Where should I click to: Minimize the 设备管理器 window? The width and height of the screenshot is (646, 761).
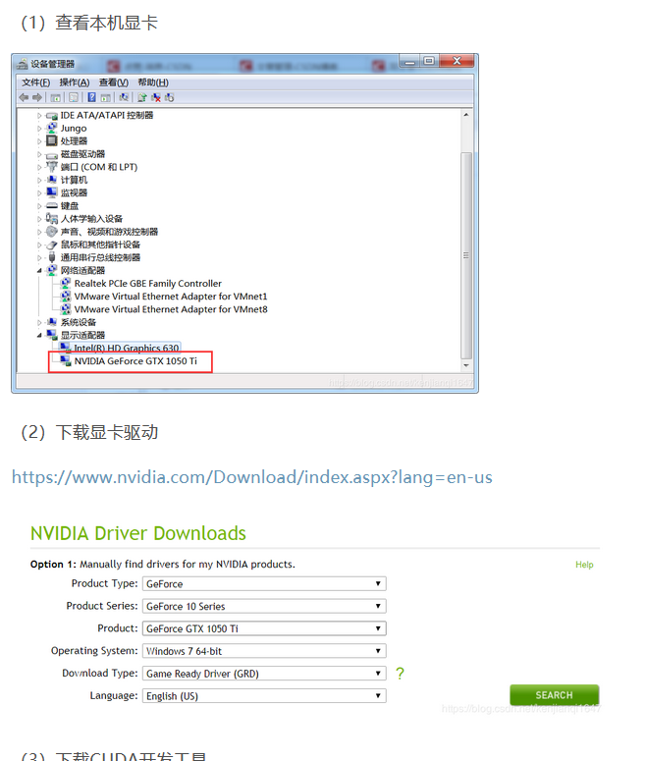410,61
